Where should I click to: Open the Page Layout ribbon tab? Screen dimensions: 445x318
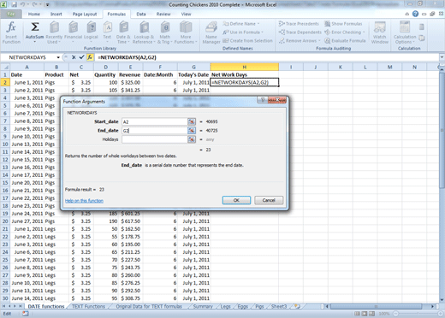click(85, 14)
